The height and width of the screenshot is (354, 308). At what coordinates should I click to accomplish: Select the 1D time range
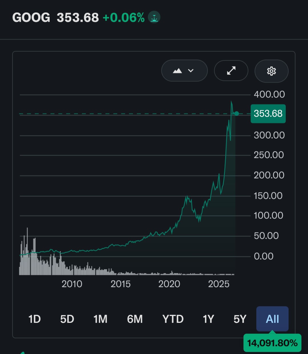point(35,319)
